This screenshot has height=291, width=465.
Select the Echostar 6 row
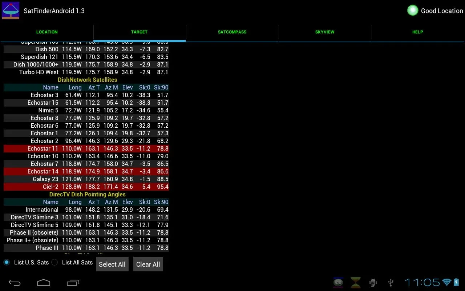[x=86, y=125]
